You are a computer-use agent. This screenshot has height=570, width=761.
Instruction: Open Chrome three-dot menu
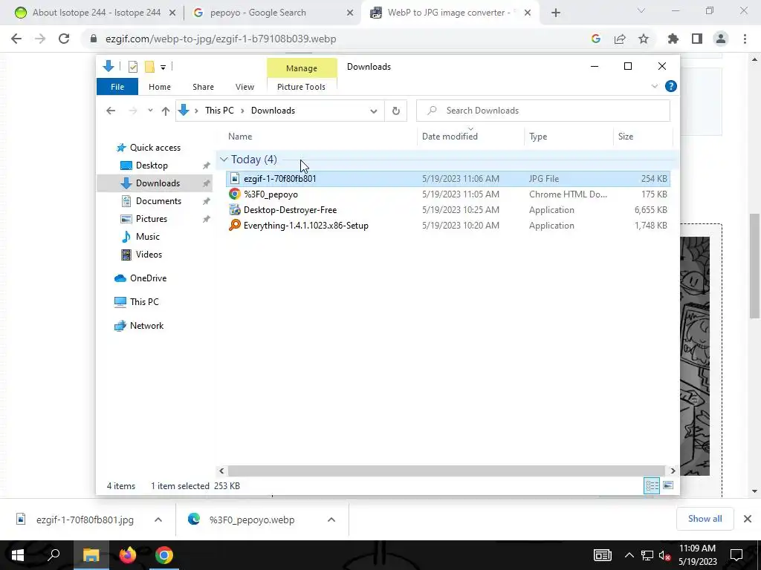(x=745, y=39)
